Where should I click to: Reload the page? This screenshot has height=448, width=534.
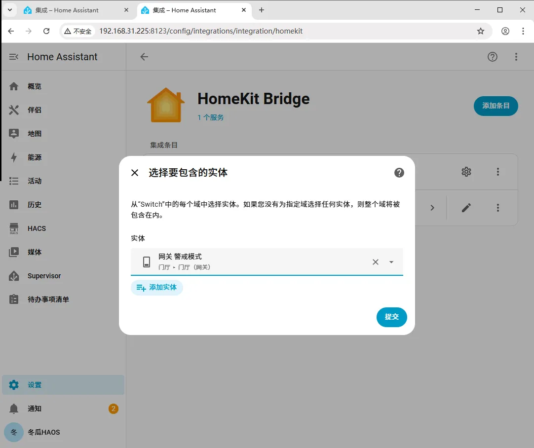46,31
